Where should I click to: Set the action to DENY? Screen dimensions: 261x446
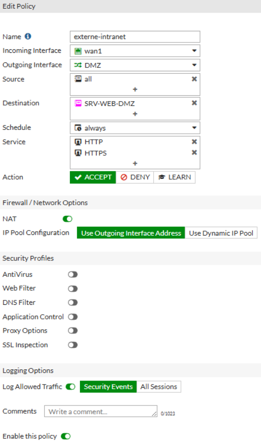135,177
